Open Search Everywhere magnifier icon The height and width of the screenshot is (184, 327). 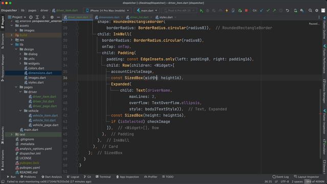point(310,10)
